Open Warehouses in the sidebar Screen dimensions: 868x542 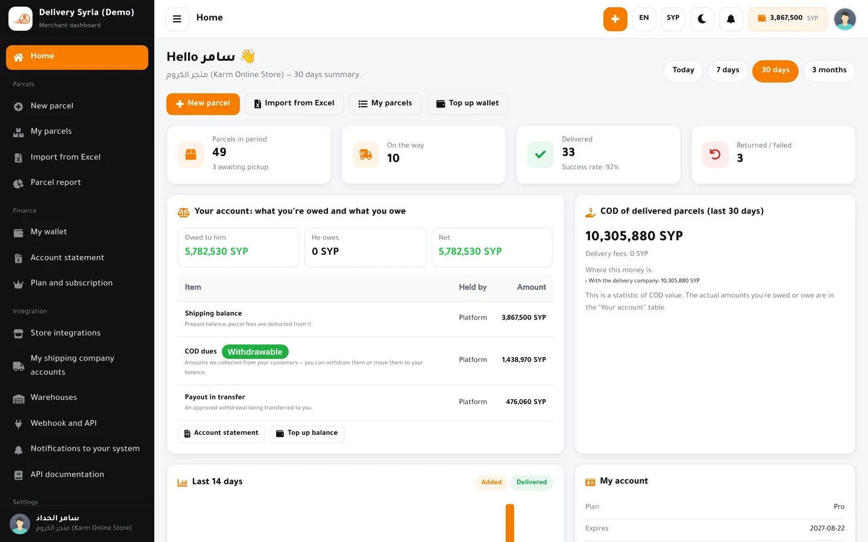77,397
